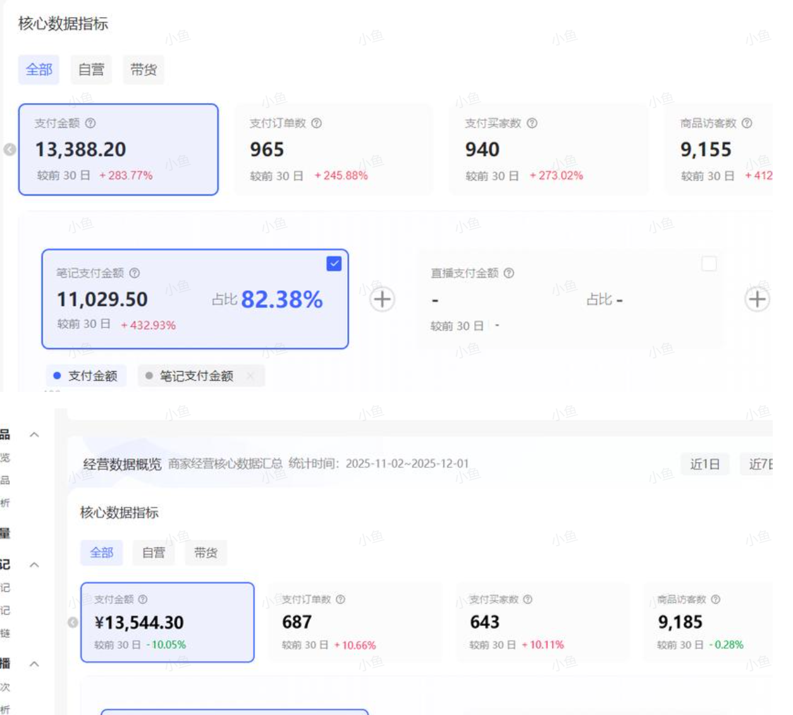
Task: Collapse the 直播 sidebar section
Action: [x=34, y=664]
